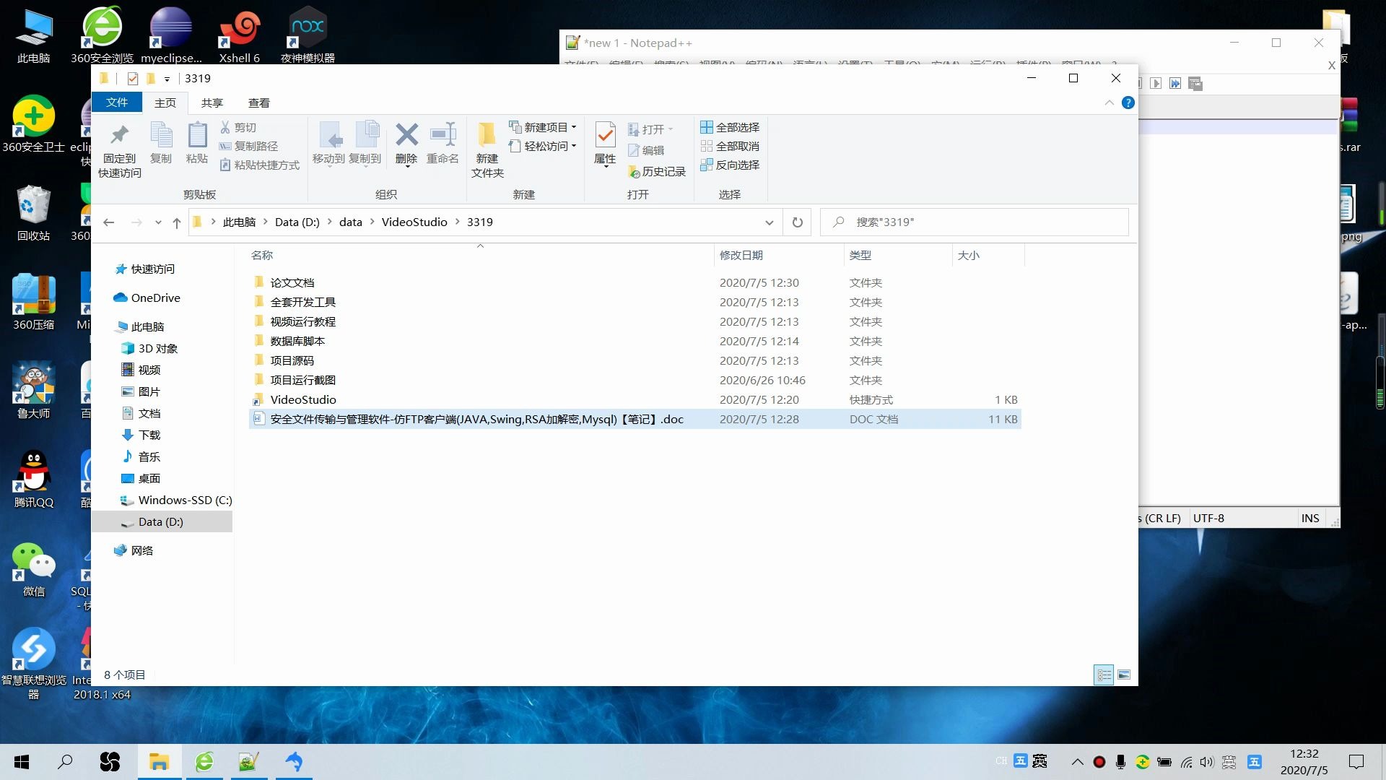Viewport: 1386px width, 780px height.
Task: Collapse the ribbon with the chevron
Action: [1109, 103]
